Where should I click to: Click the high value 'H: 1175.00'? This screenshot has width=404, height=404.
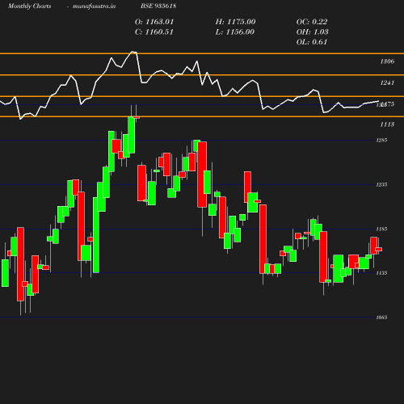235,22
